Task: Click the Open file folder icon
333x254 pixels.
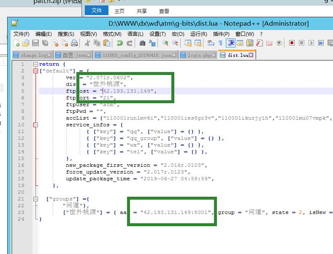Action: tap(26, 43)
